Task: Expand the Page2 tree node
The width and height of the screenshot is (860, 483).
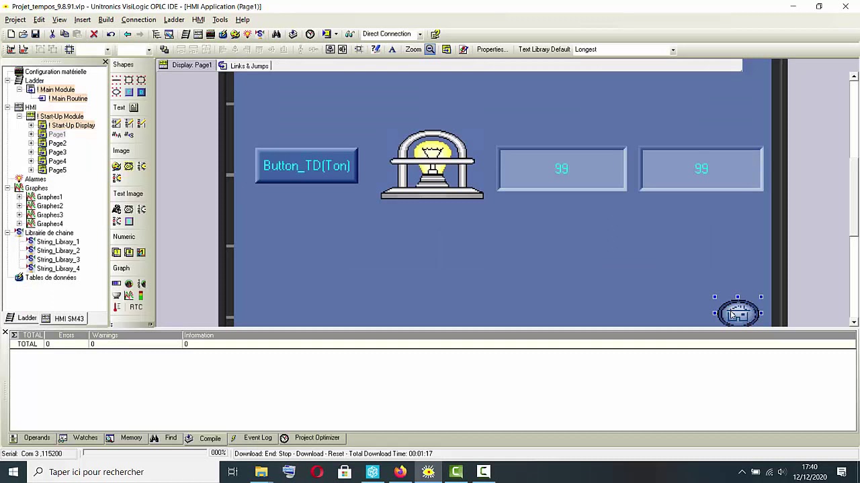Action: [31, 143]
